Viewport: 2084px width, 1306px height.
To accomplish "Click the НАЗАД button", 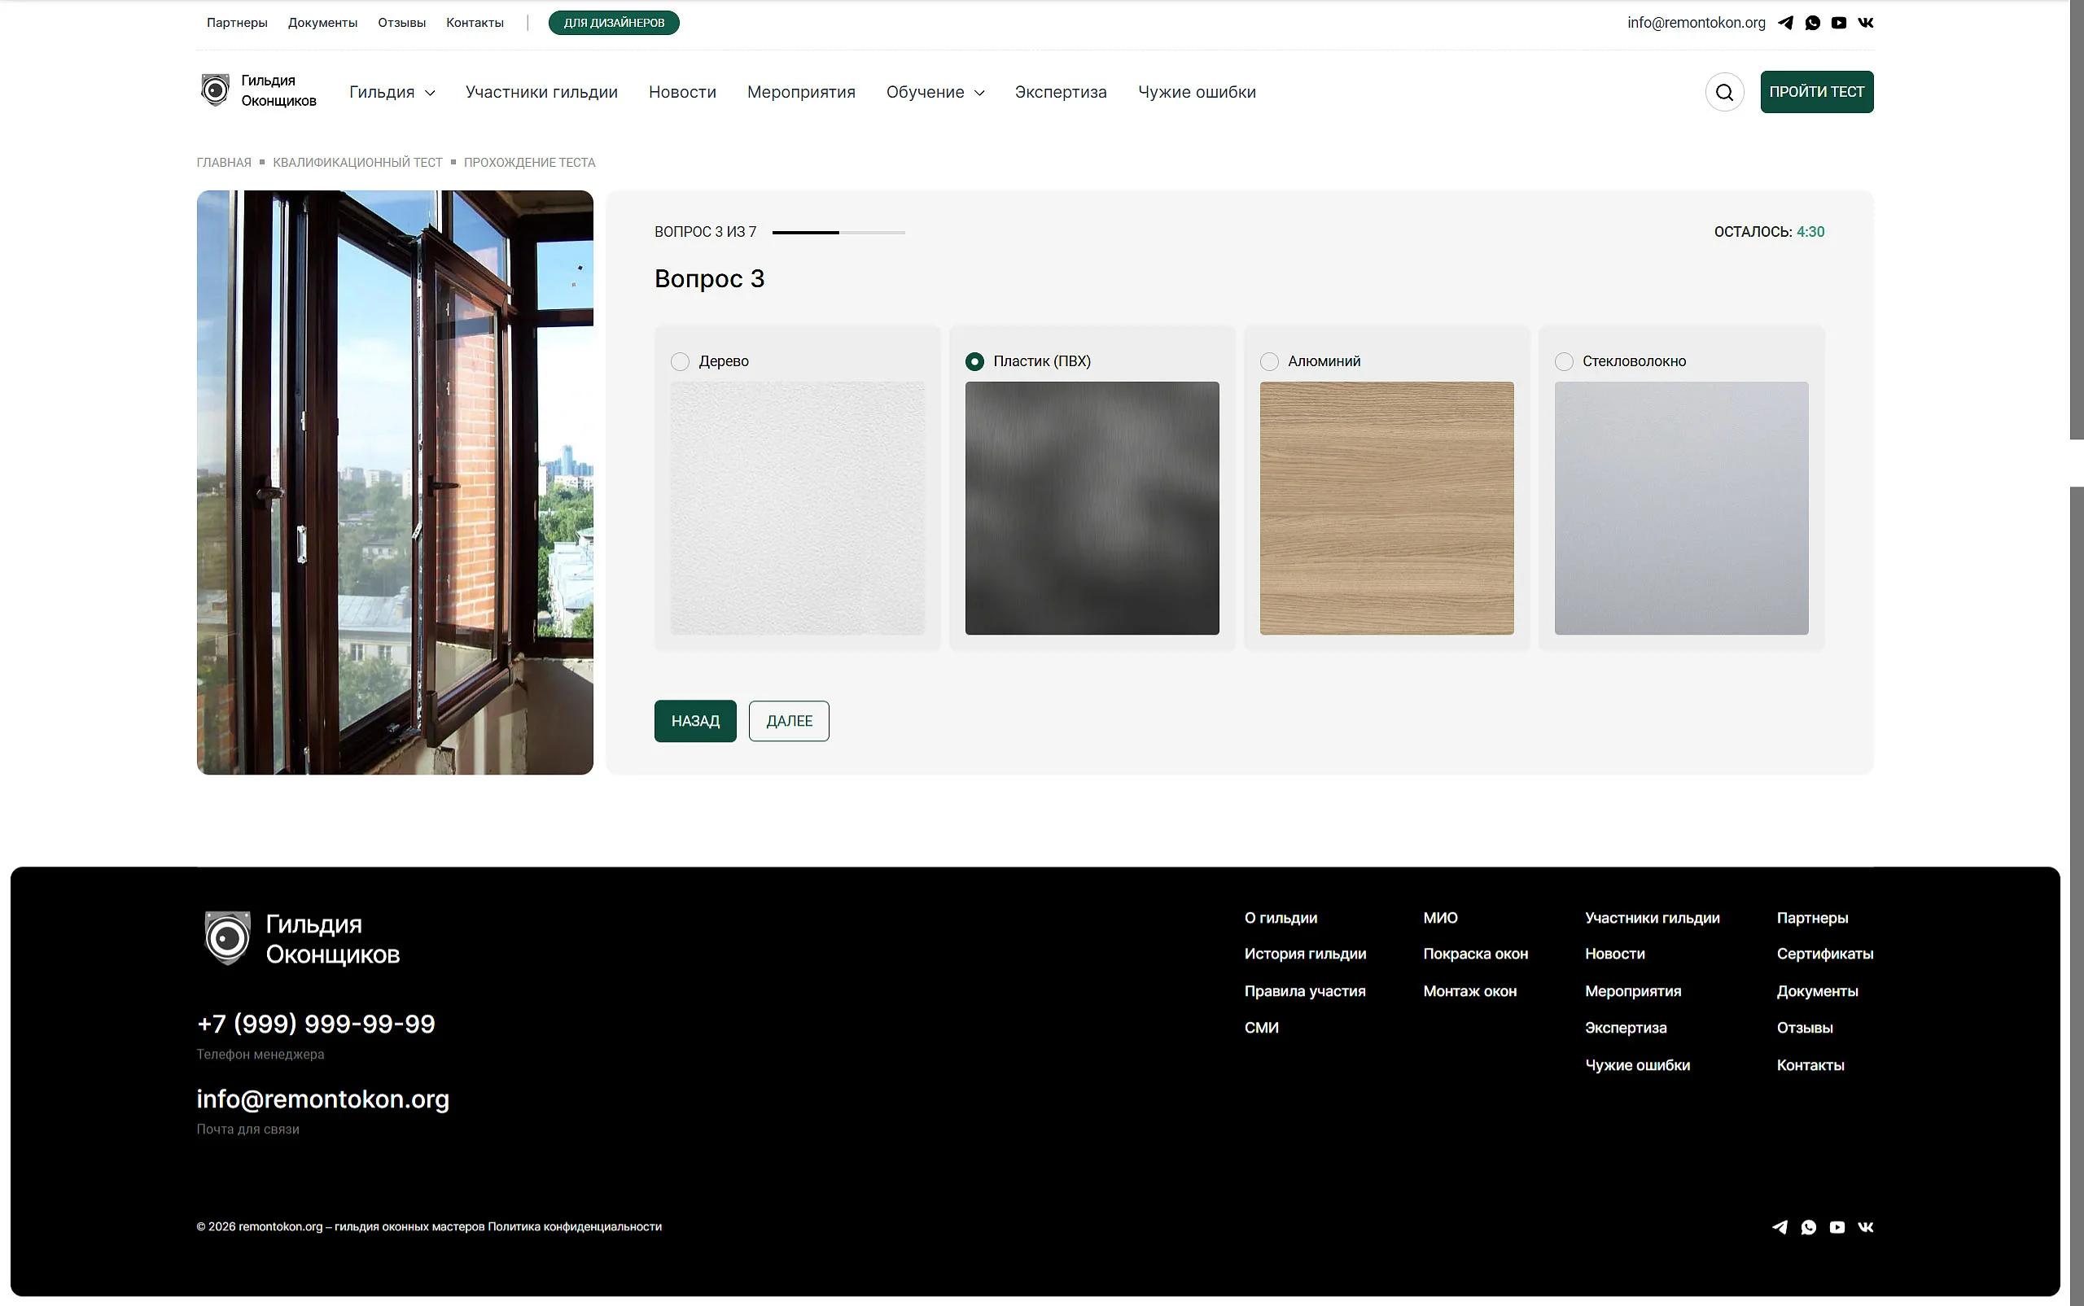I will 694,720.
